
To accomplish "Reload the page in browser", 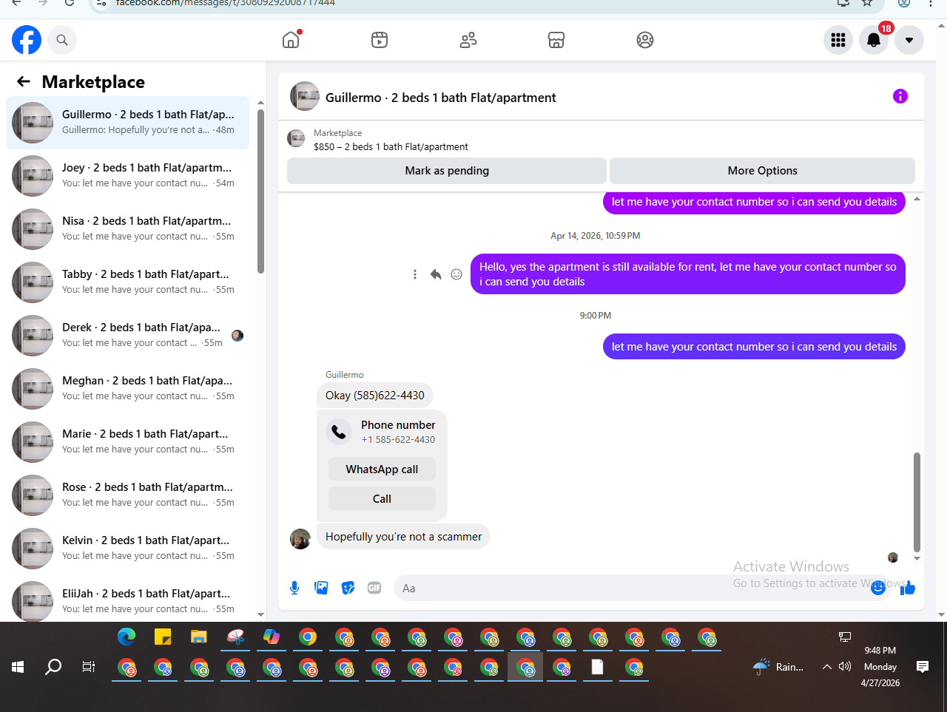I will (x=70, y=3).
